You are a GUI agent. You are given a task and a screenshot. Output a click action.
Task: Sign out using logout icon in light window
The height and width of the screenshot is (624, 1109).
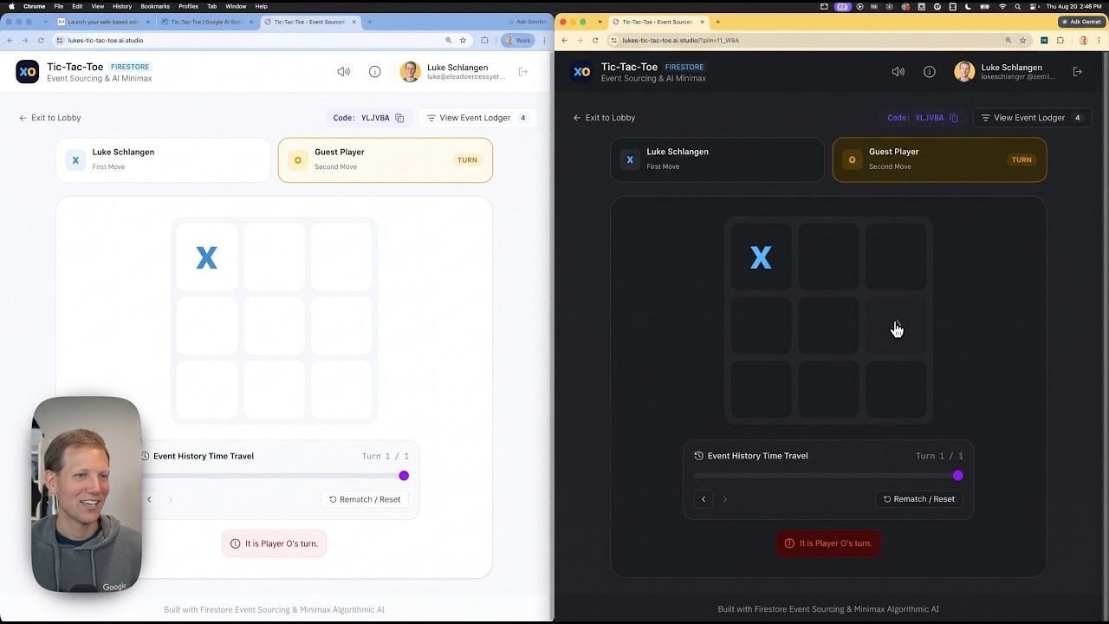tap(523, 72)
